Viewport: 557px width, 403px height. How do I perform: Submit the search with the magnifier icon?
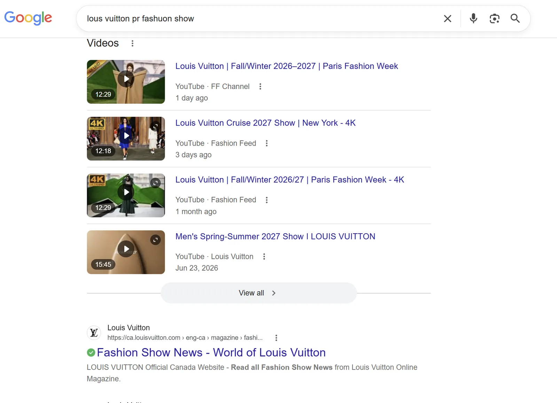click(515, 18)
